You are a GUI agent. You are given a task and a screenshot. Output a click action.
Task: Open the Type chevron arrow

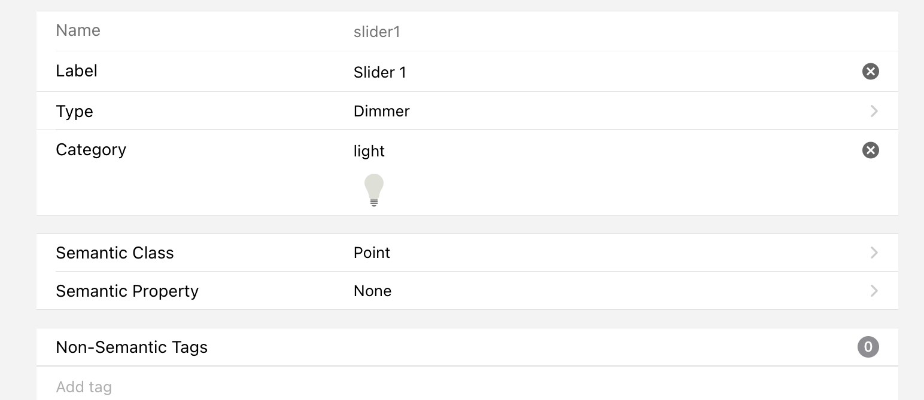click(x=874, y=111)
